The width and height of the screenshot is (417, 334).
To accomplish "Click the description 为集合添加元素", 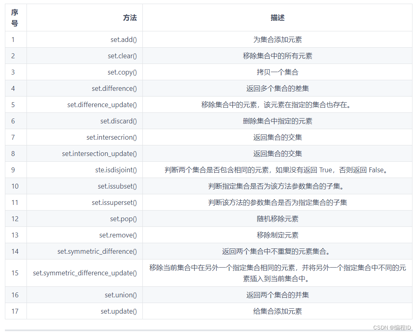I will coord(278,40).
